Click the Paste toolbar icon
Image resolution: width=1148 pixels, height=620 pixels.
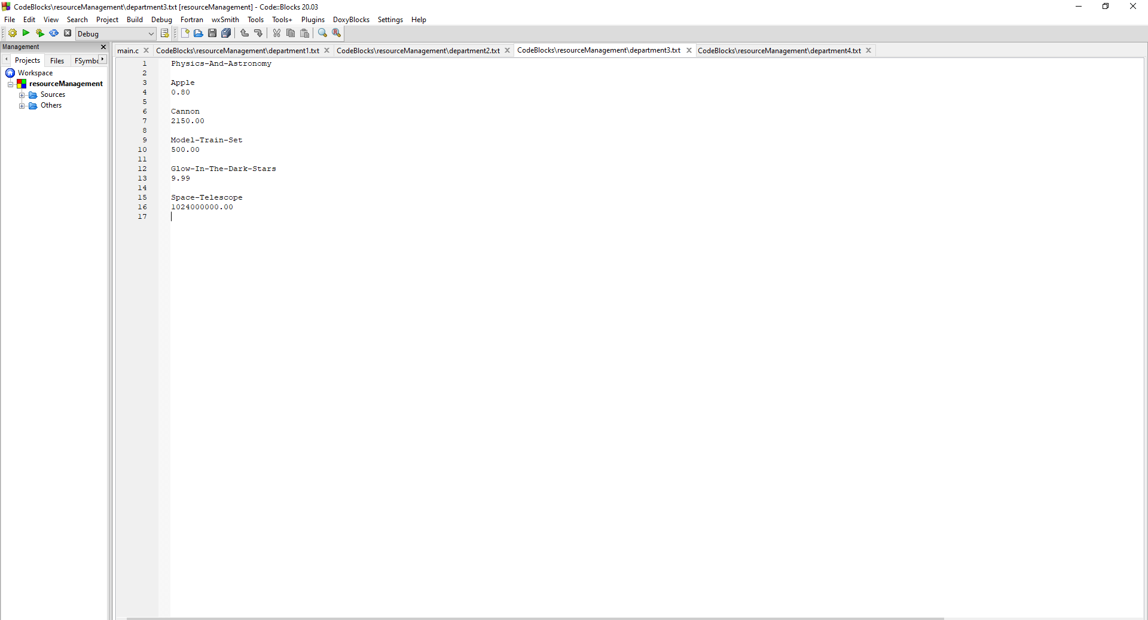305,33
